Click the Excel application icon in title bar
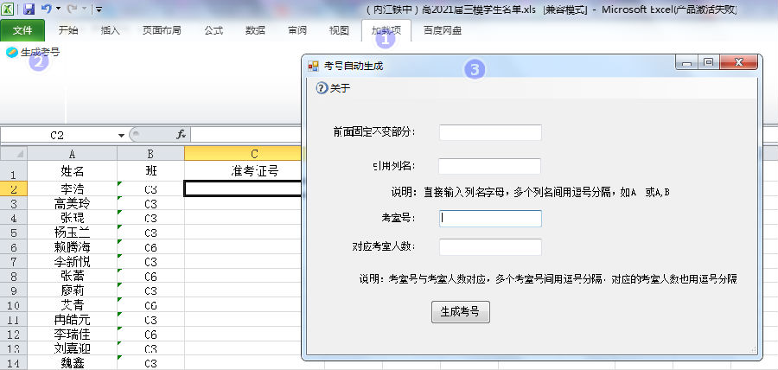The height and width of the screenshot is (370, 778). [10, 9]
